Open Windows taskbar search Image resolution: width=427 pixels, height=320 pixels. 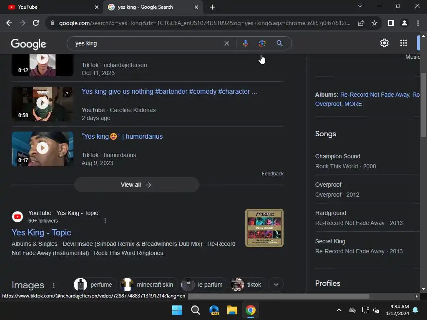tap(195, 310)
